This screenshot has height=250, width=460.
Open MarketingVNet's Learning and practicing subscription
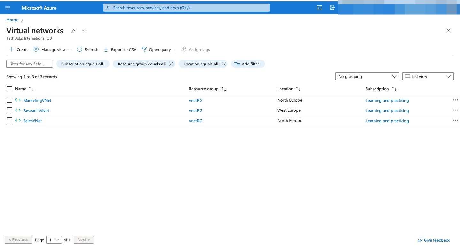tap(387, 100)
